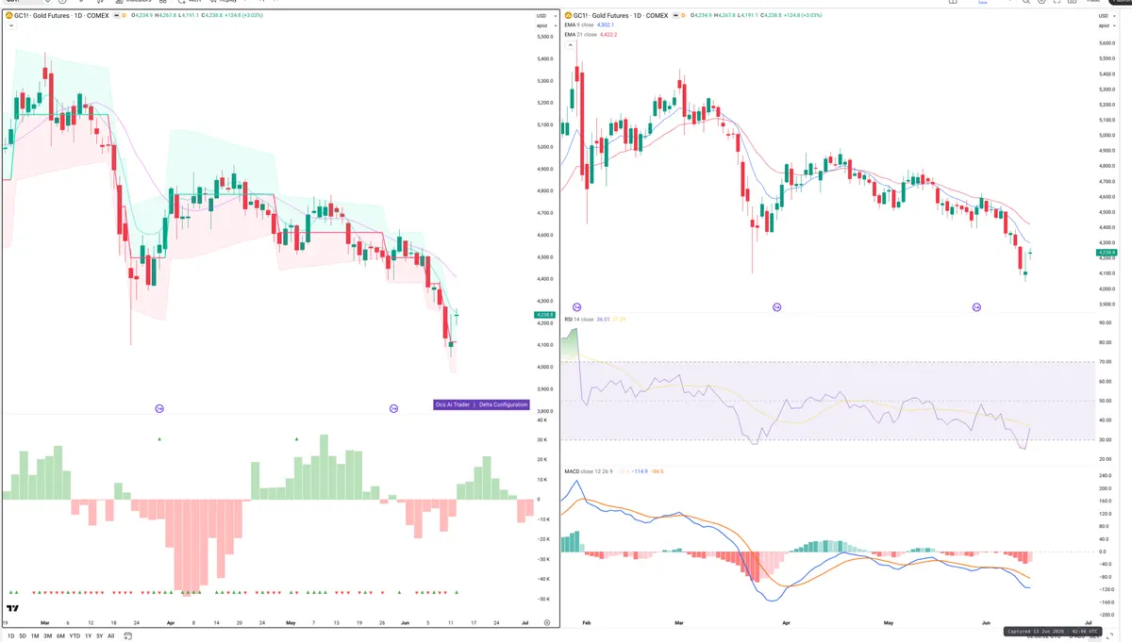Click the earlier event marker on left chart
1132x642 pixels.
(159, 408)
